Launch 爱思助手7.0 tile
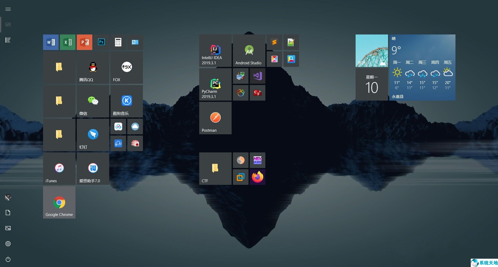 click(93, 168)
